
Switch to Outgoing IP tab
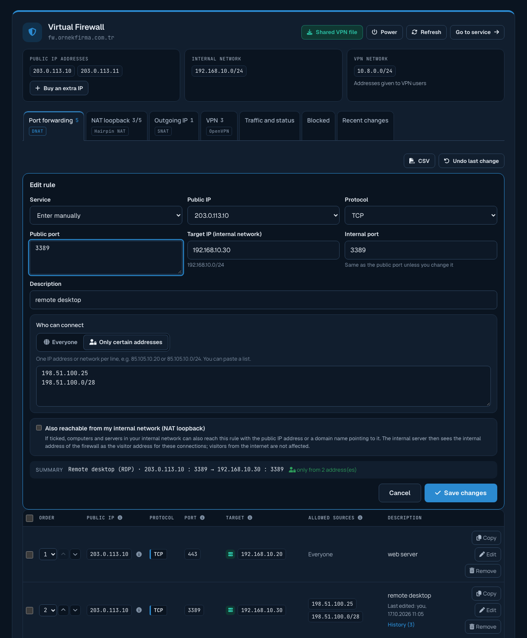click(174, 126)
